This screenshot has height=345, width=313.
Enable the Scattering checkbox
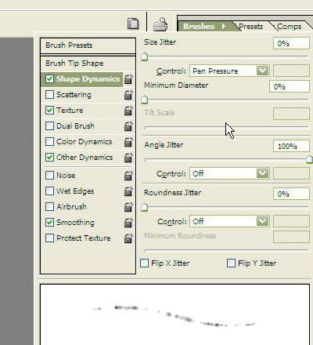(49, 94)
